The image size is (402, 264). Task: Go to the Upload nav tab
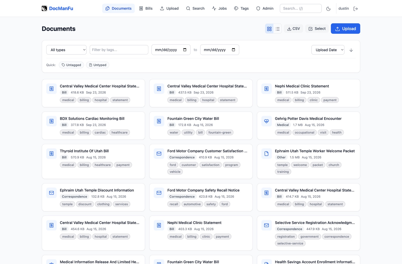169,9
